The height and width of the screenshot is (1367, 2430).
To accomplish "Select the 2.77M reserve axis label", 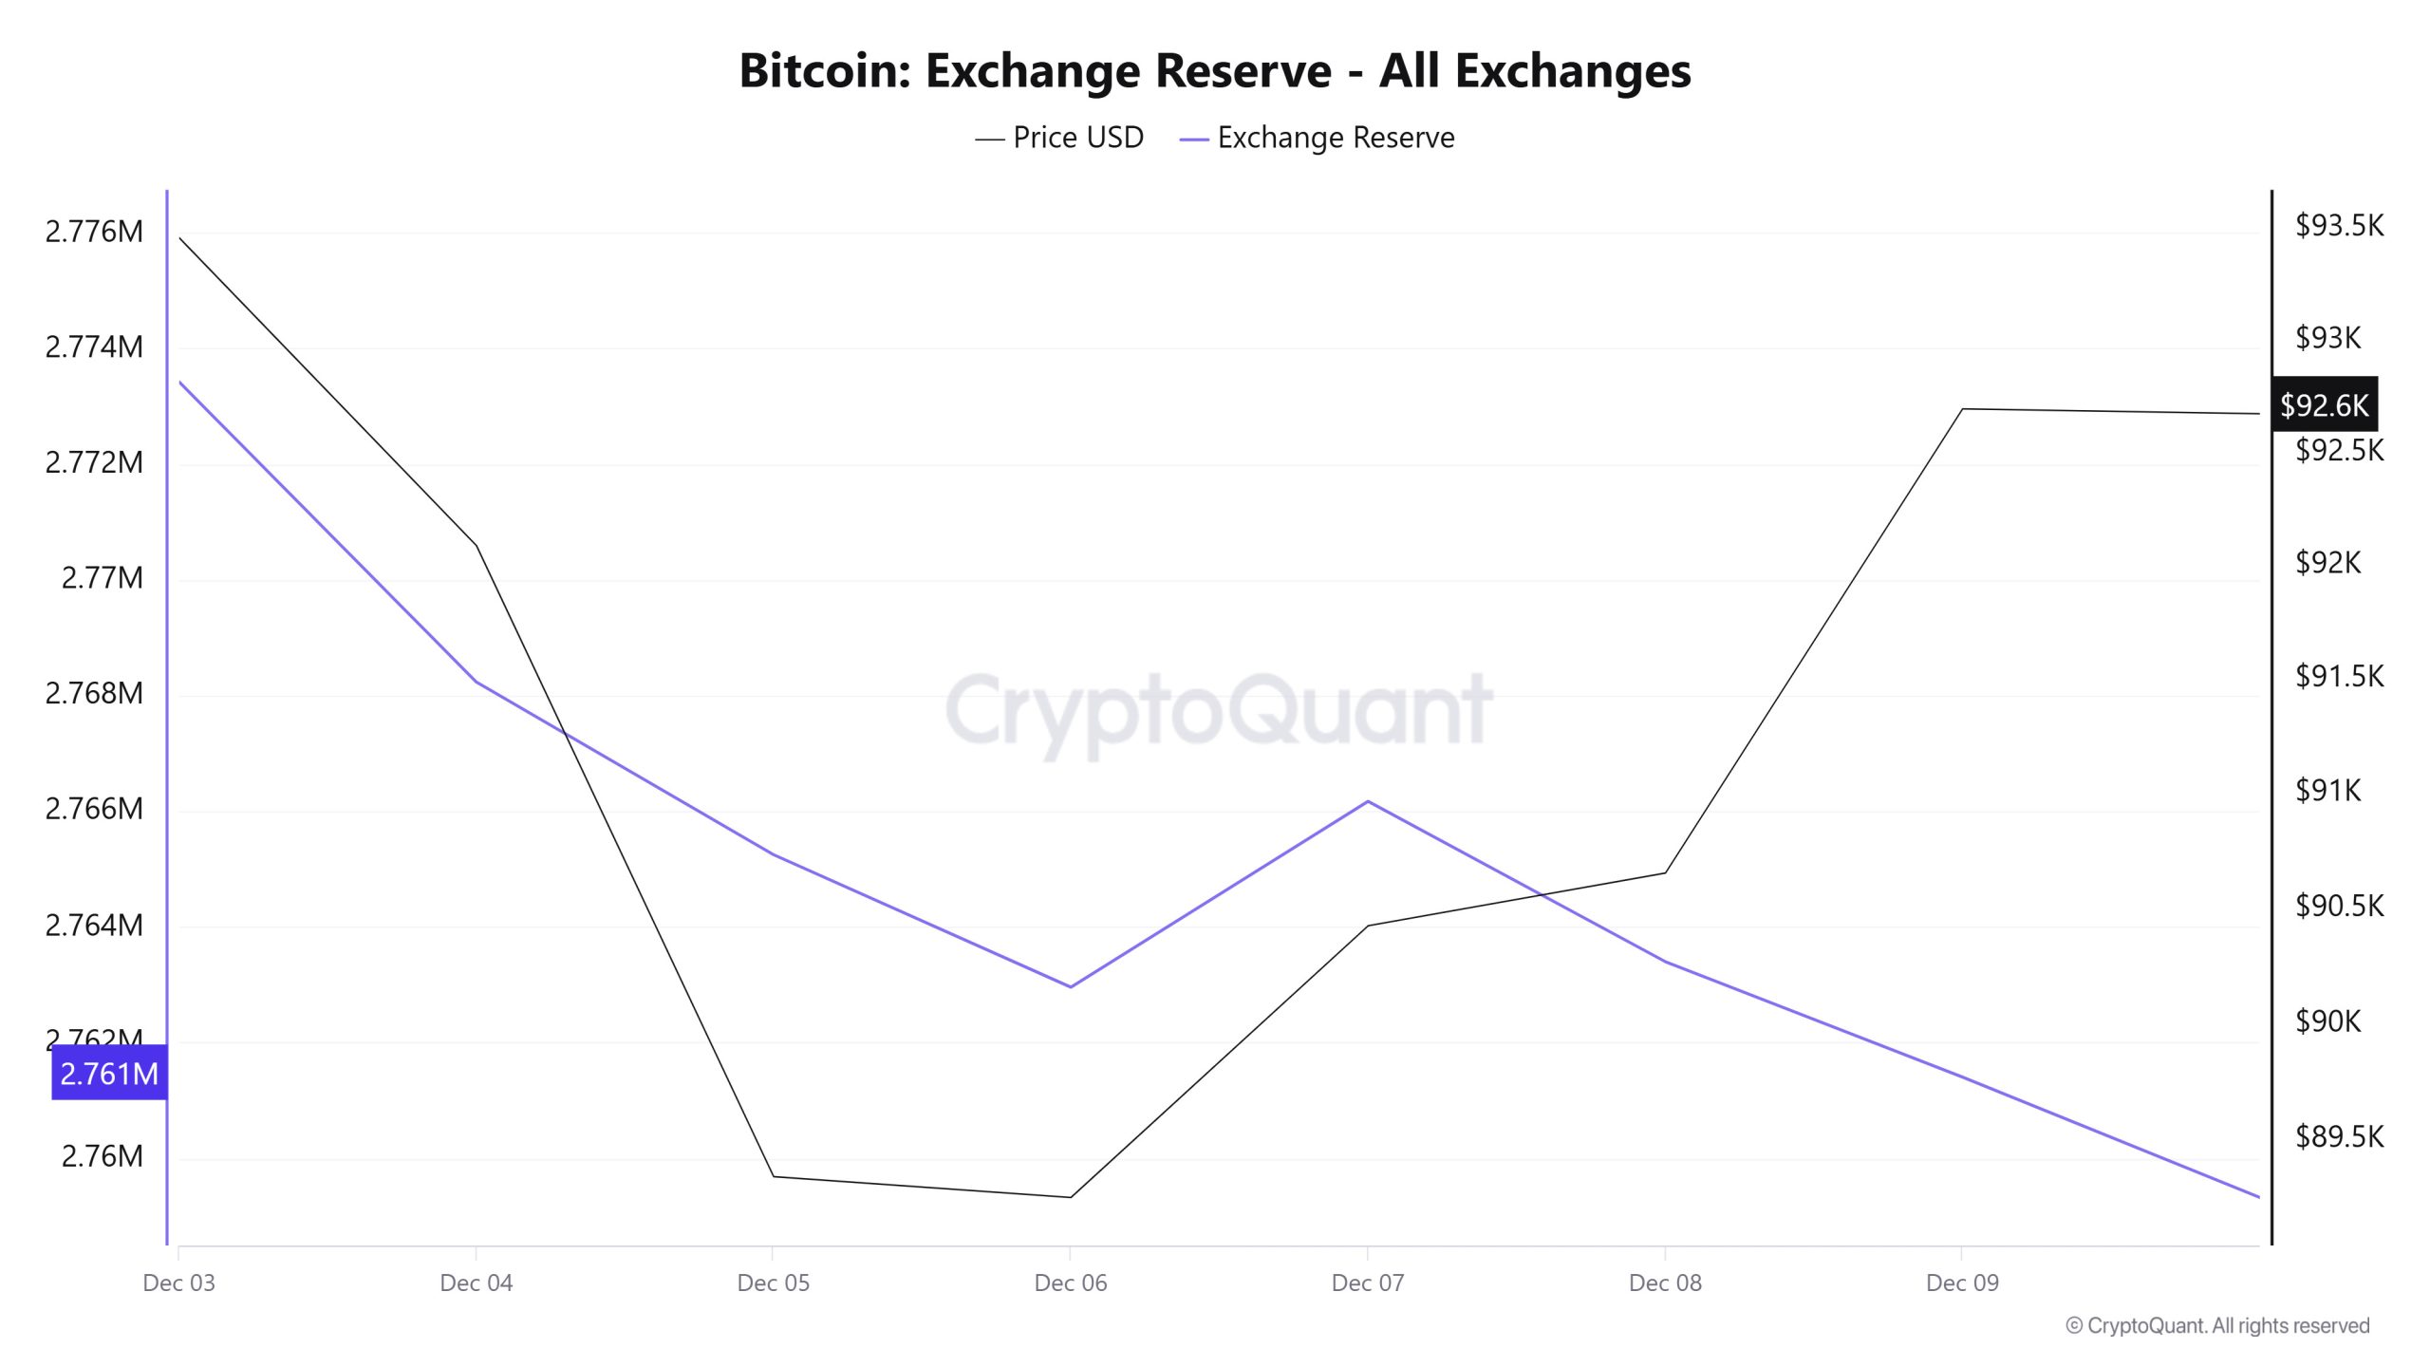I will coord(102,577).
